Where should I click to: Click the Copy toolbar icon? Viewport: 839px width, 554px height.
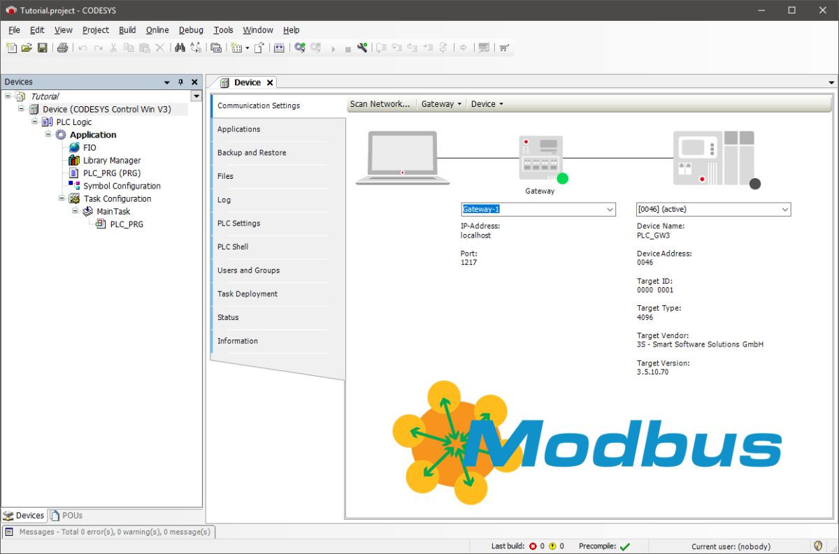[x=129, y=48]
